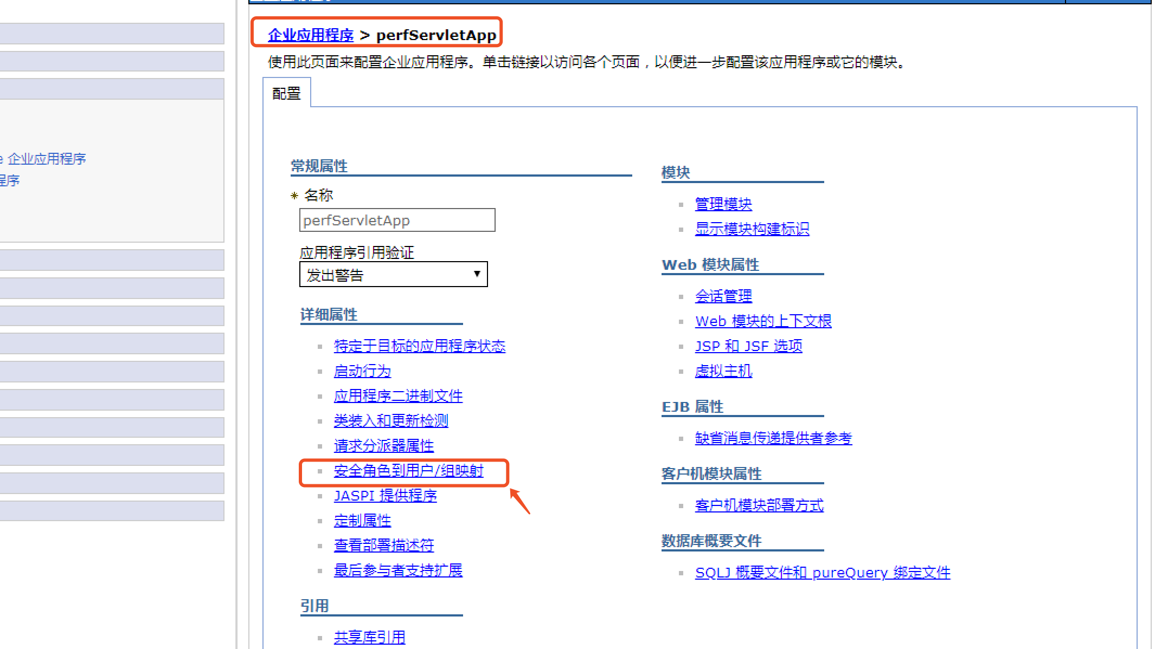Open the 共享库引用 link

(370, 638)
